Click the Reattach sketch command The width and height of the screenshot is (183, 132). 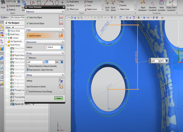coord(11,10)
